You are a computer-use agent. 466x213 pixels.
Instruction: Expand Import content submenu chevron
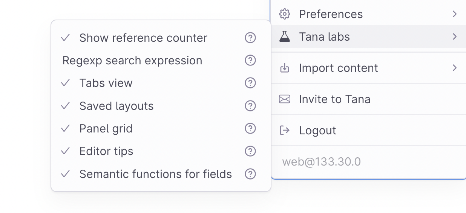455,68
